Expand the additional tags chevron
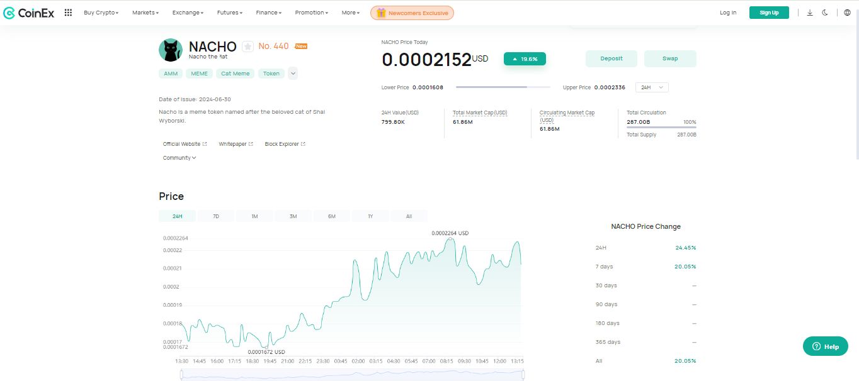 (x=293, y=74)
